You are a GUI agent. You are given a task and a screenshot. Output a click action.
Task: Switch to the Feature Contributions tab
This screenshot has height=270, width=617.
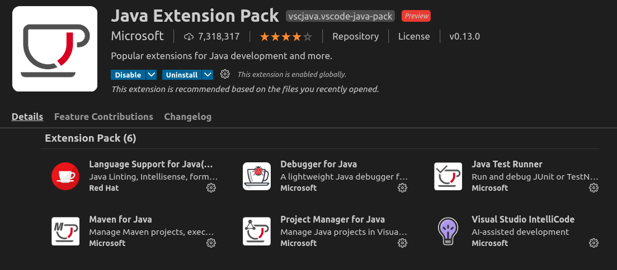point(103,117)
